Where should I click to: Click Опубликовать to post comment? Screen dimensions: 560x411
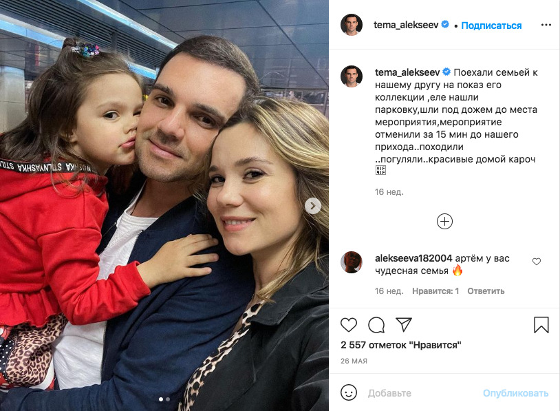516,393
